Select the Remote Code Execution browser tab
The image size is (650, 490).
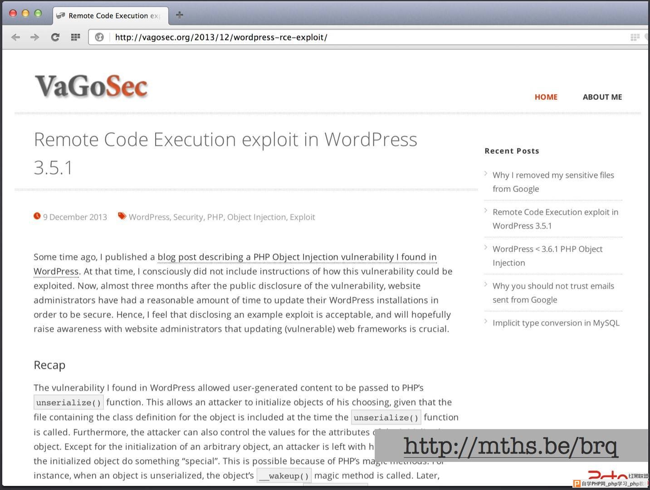[x=110, y=15]
